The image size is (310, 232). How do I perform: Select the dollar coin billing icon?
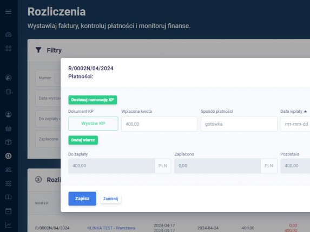[8, 156]
